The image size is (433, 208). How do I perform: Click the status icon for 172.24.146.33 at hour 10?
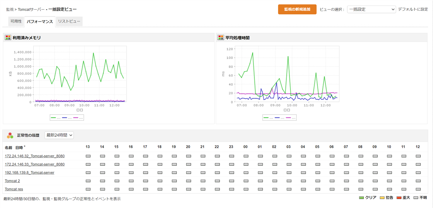click(x=389, y=164)
